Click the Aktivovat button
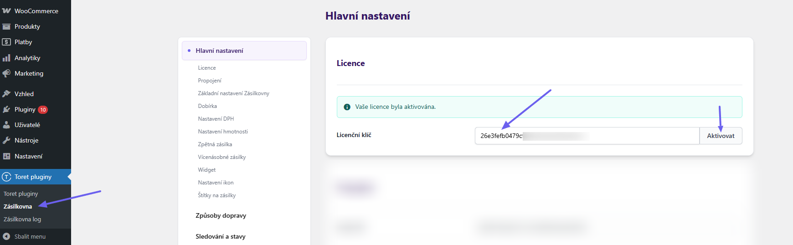The height and width of the screenshot is (245, 793). point(721,136)
